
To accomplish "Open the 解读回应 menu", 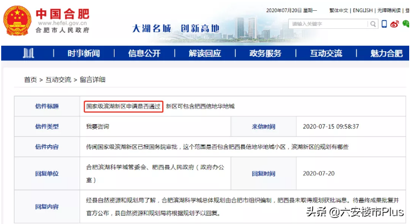I will click(x=205, y=54).
